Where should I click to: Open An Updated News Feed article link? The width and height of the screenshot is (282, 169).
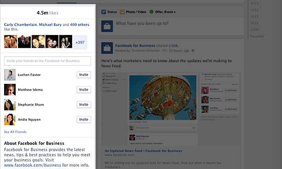point(143,151)
